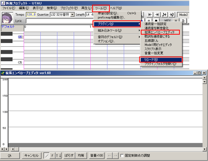Click the ばらす button
208x161 pixels.
[x=69, y=156]
